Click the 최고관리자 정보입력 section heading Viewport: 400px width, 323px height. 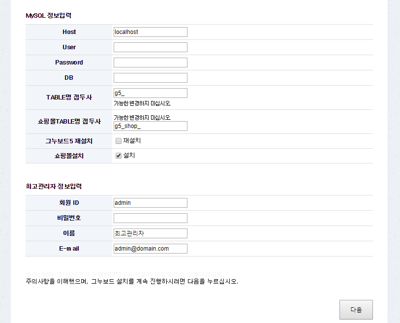pyautogui.click(x=53, y=187)
